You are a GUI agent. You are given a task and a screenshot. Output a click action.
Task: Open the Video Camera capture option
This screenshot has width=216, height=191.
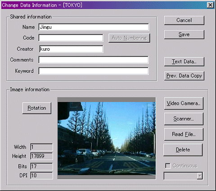click(184, 103)
